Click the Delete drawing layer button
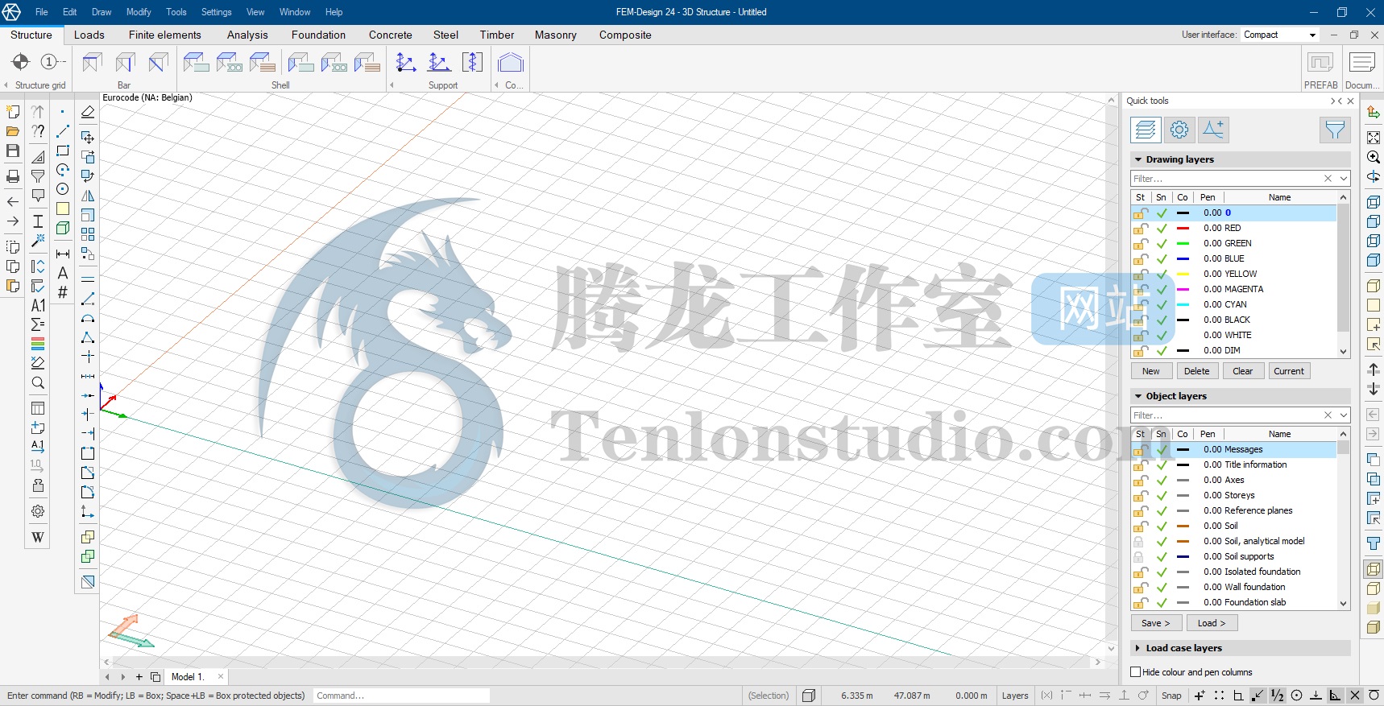Image resolution: width=1384 pixels, height=706 pixels. click(1197, 371)
